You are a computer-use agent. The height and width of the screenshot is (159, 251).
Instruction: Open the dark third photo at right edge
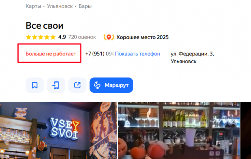[x=246, y=131]
